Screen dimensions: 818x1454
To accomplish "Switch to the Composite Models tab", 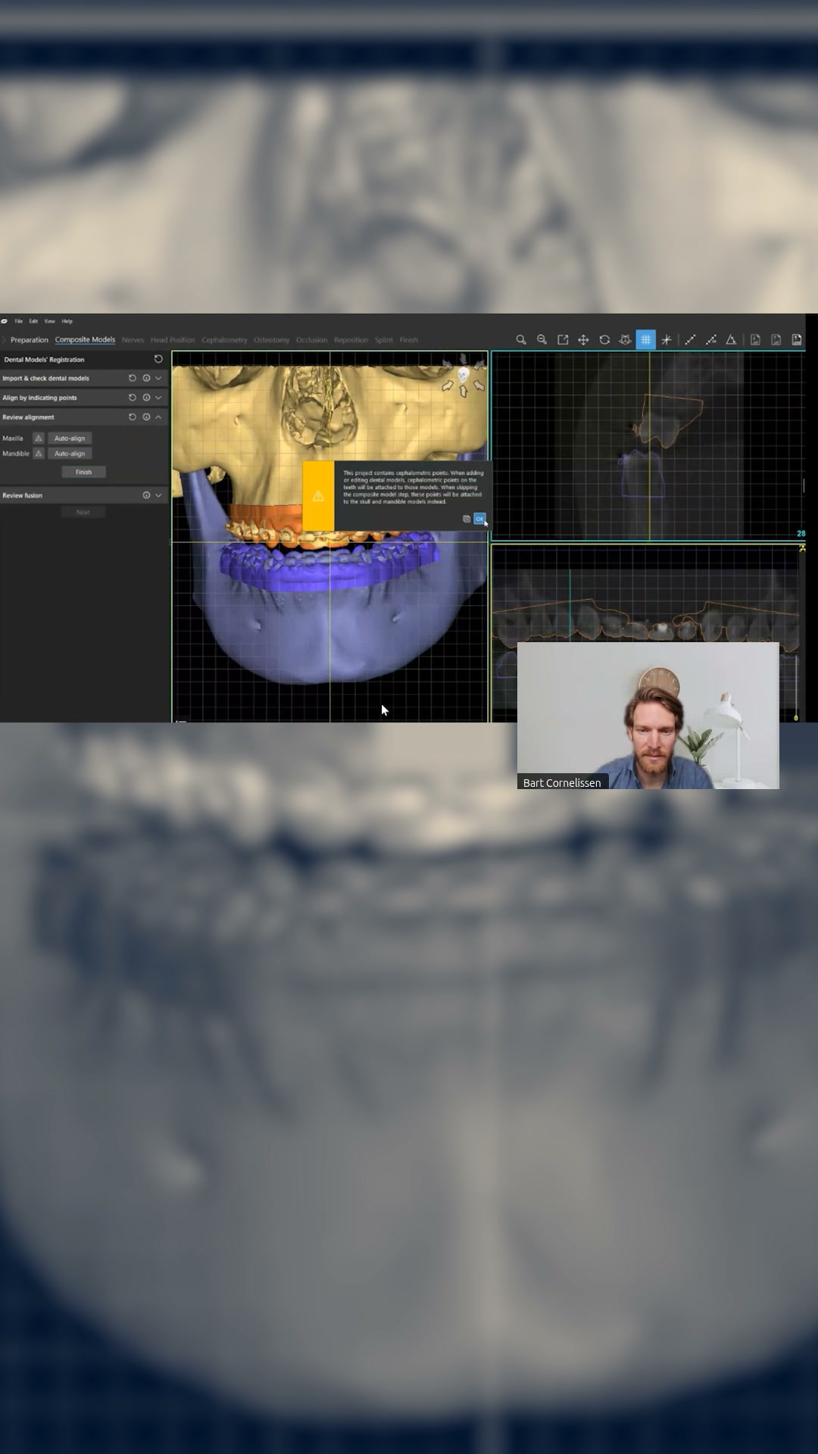I will (x=85, y=340).
